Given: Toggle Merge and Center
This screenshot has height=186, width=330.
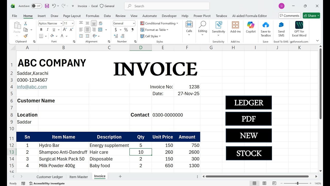Looking at the screenshot, I should (x=100, y=30).
